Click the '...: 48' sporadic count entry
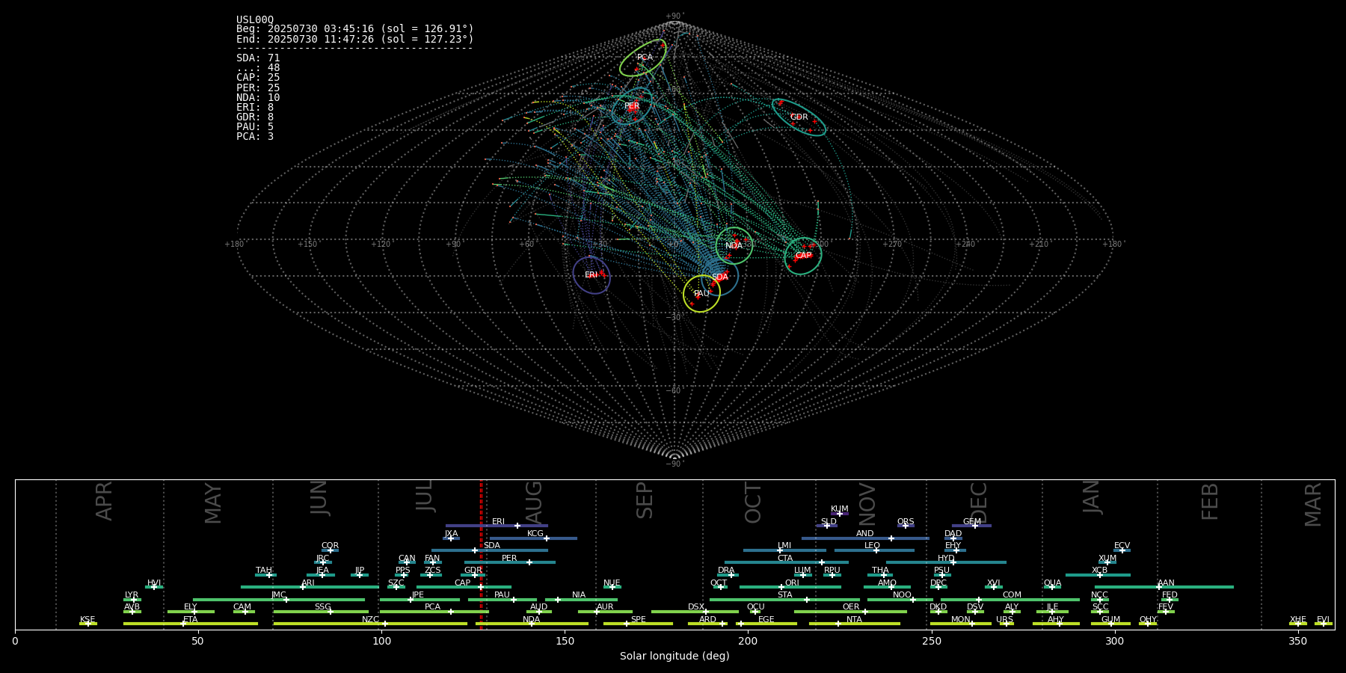This screenshot has width=1346, height=673. (x=258, y=68)
